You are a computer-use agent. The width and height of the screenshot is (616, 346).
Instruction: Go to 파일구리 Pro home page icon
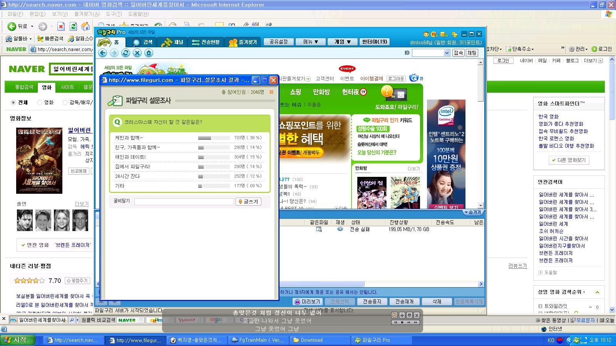pos(149,53)
